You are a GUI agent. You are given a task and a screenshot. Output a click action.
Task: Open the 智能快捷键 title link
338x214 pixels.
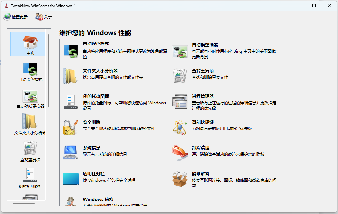click(203, 122)
